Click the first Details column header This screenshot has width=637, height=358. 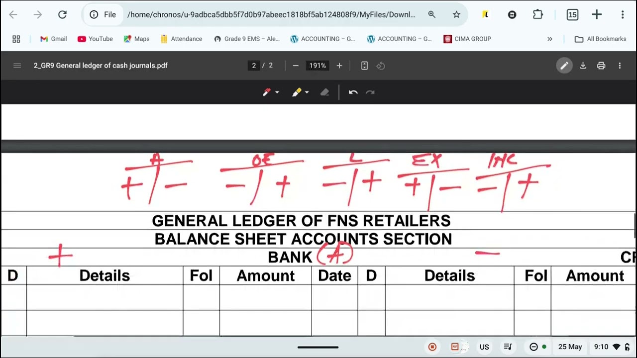coord(105,276)
